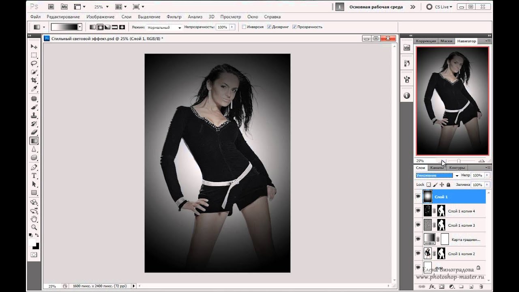
Task: Select the Horizontal Type tool
Action: click(x=34, y=176)
